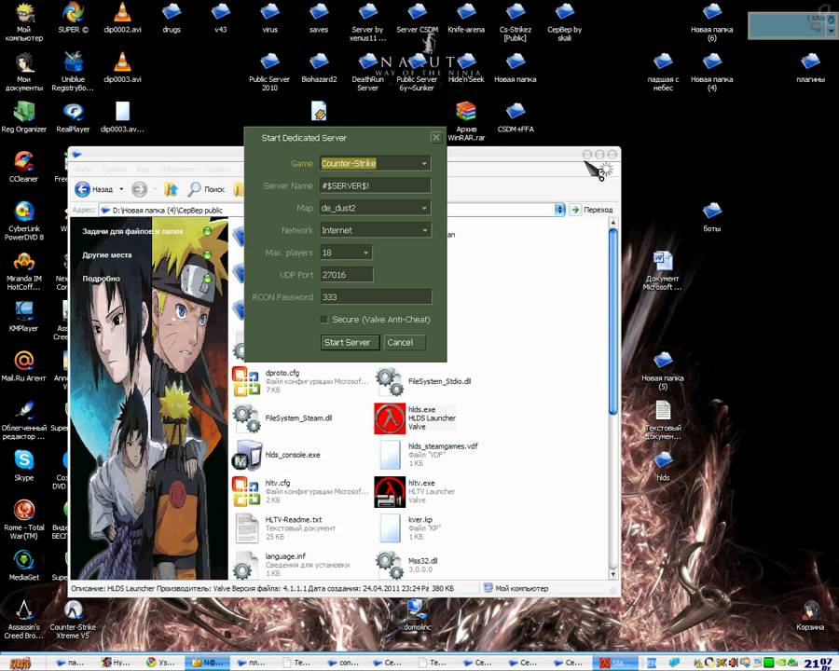Select Miranda IM HotCoffee desktop icon
The width and height of the screenshot is (839, 671).
pyautogui.click(x=23, y=271)
